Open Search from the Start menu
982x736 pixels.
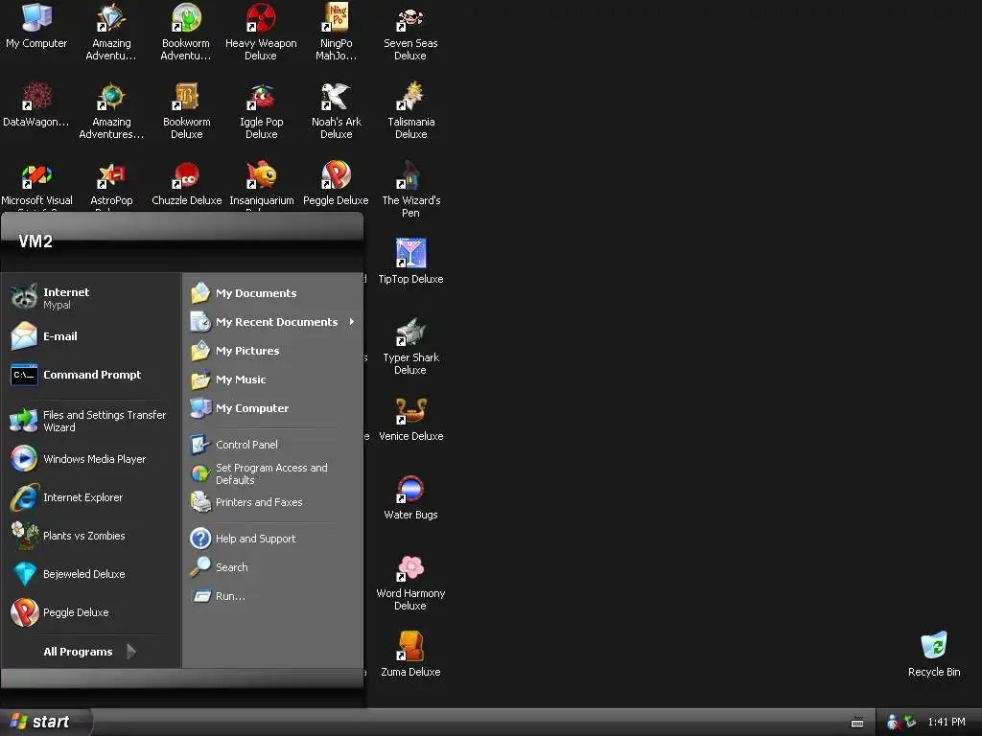click(x=273, y=567)
